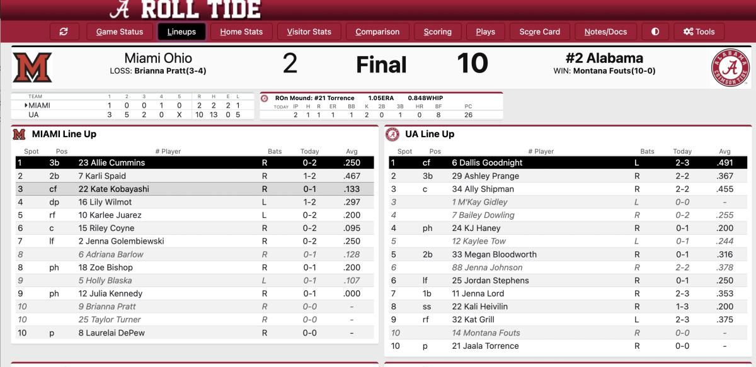Open the Tools gear menu
This screenshot has width=756, height=367.
(x=699, y=31)
